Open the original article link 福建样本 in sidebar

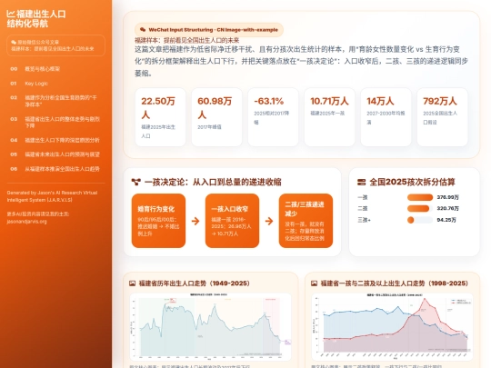[x=55, y=45]
